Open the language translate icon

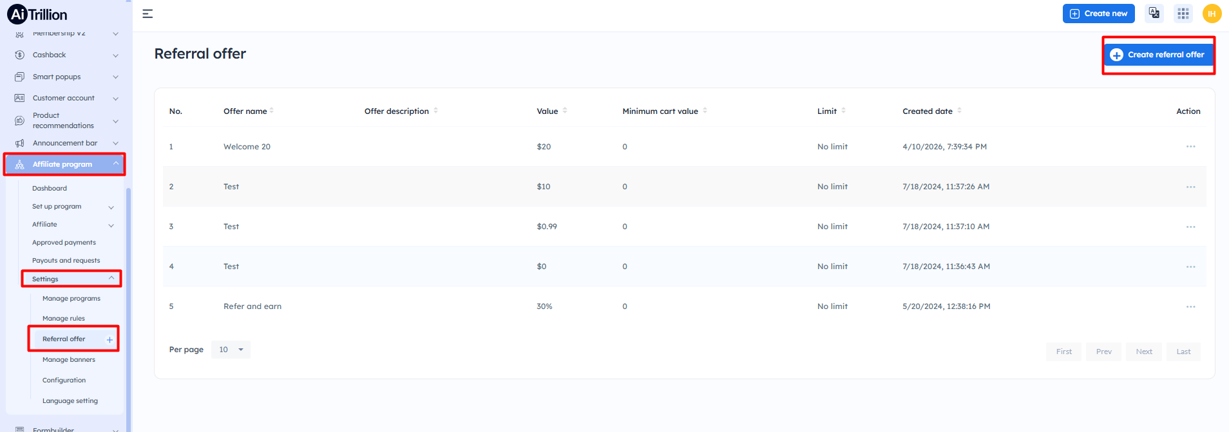tap(1154, 14)
